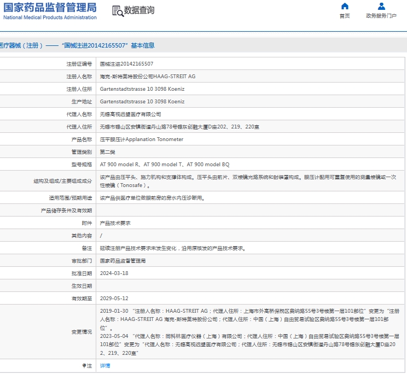This screenshot has height=374, width=407.
Task: Click the 批准日期 row label
Action: [82, 273]
